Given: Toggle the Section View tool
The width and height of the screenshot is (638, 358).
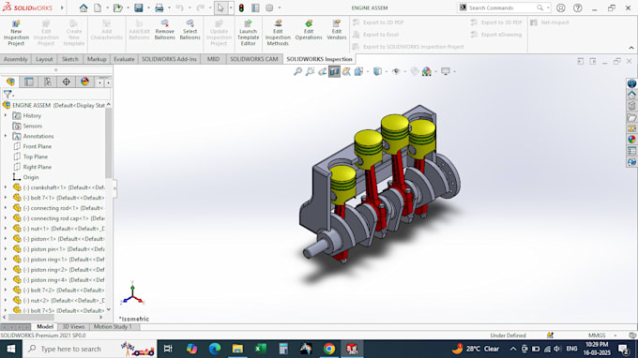Looking at the screenshot, I should click(334, 71).
